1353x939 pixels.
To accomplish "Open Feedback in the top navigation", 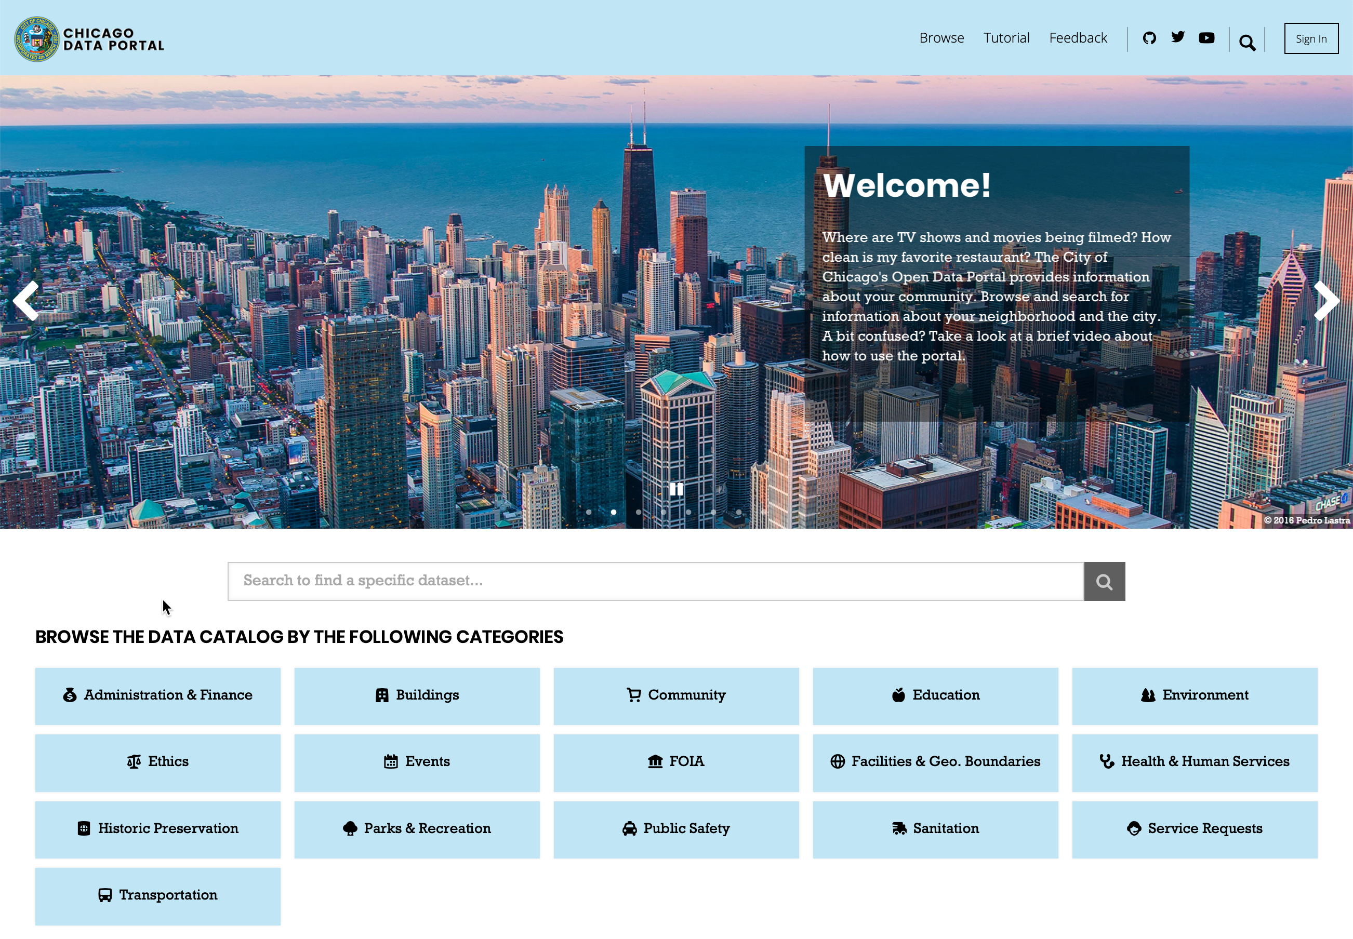I will click(1078, 38).
